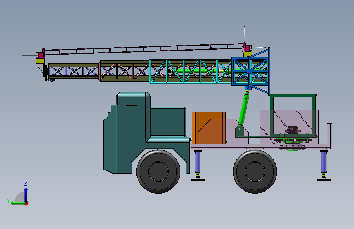Select the pink-braced middle boom section

(x=125, y=71)
